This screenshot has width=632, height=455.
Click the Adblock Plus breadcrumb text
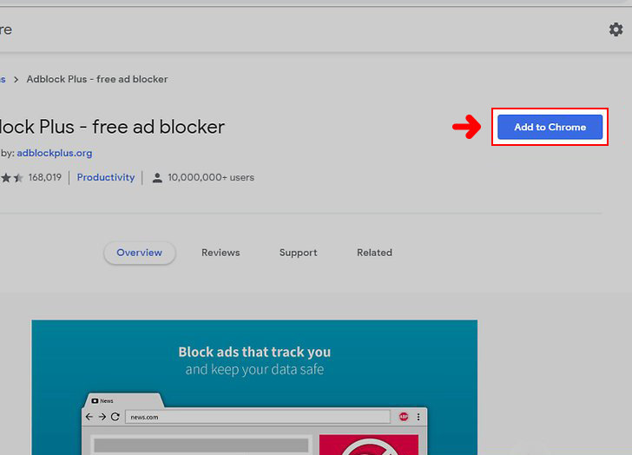point(97,79)
